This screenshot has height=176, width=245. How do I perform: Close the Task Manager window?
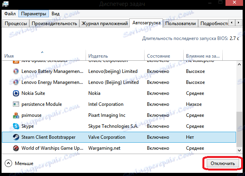point(234,2)
